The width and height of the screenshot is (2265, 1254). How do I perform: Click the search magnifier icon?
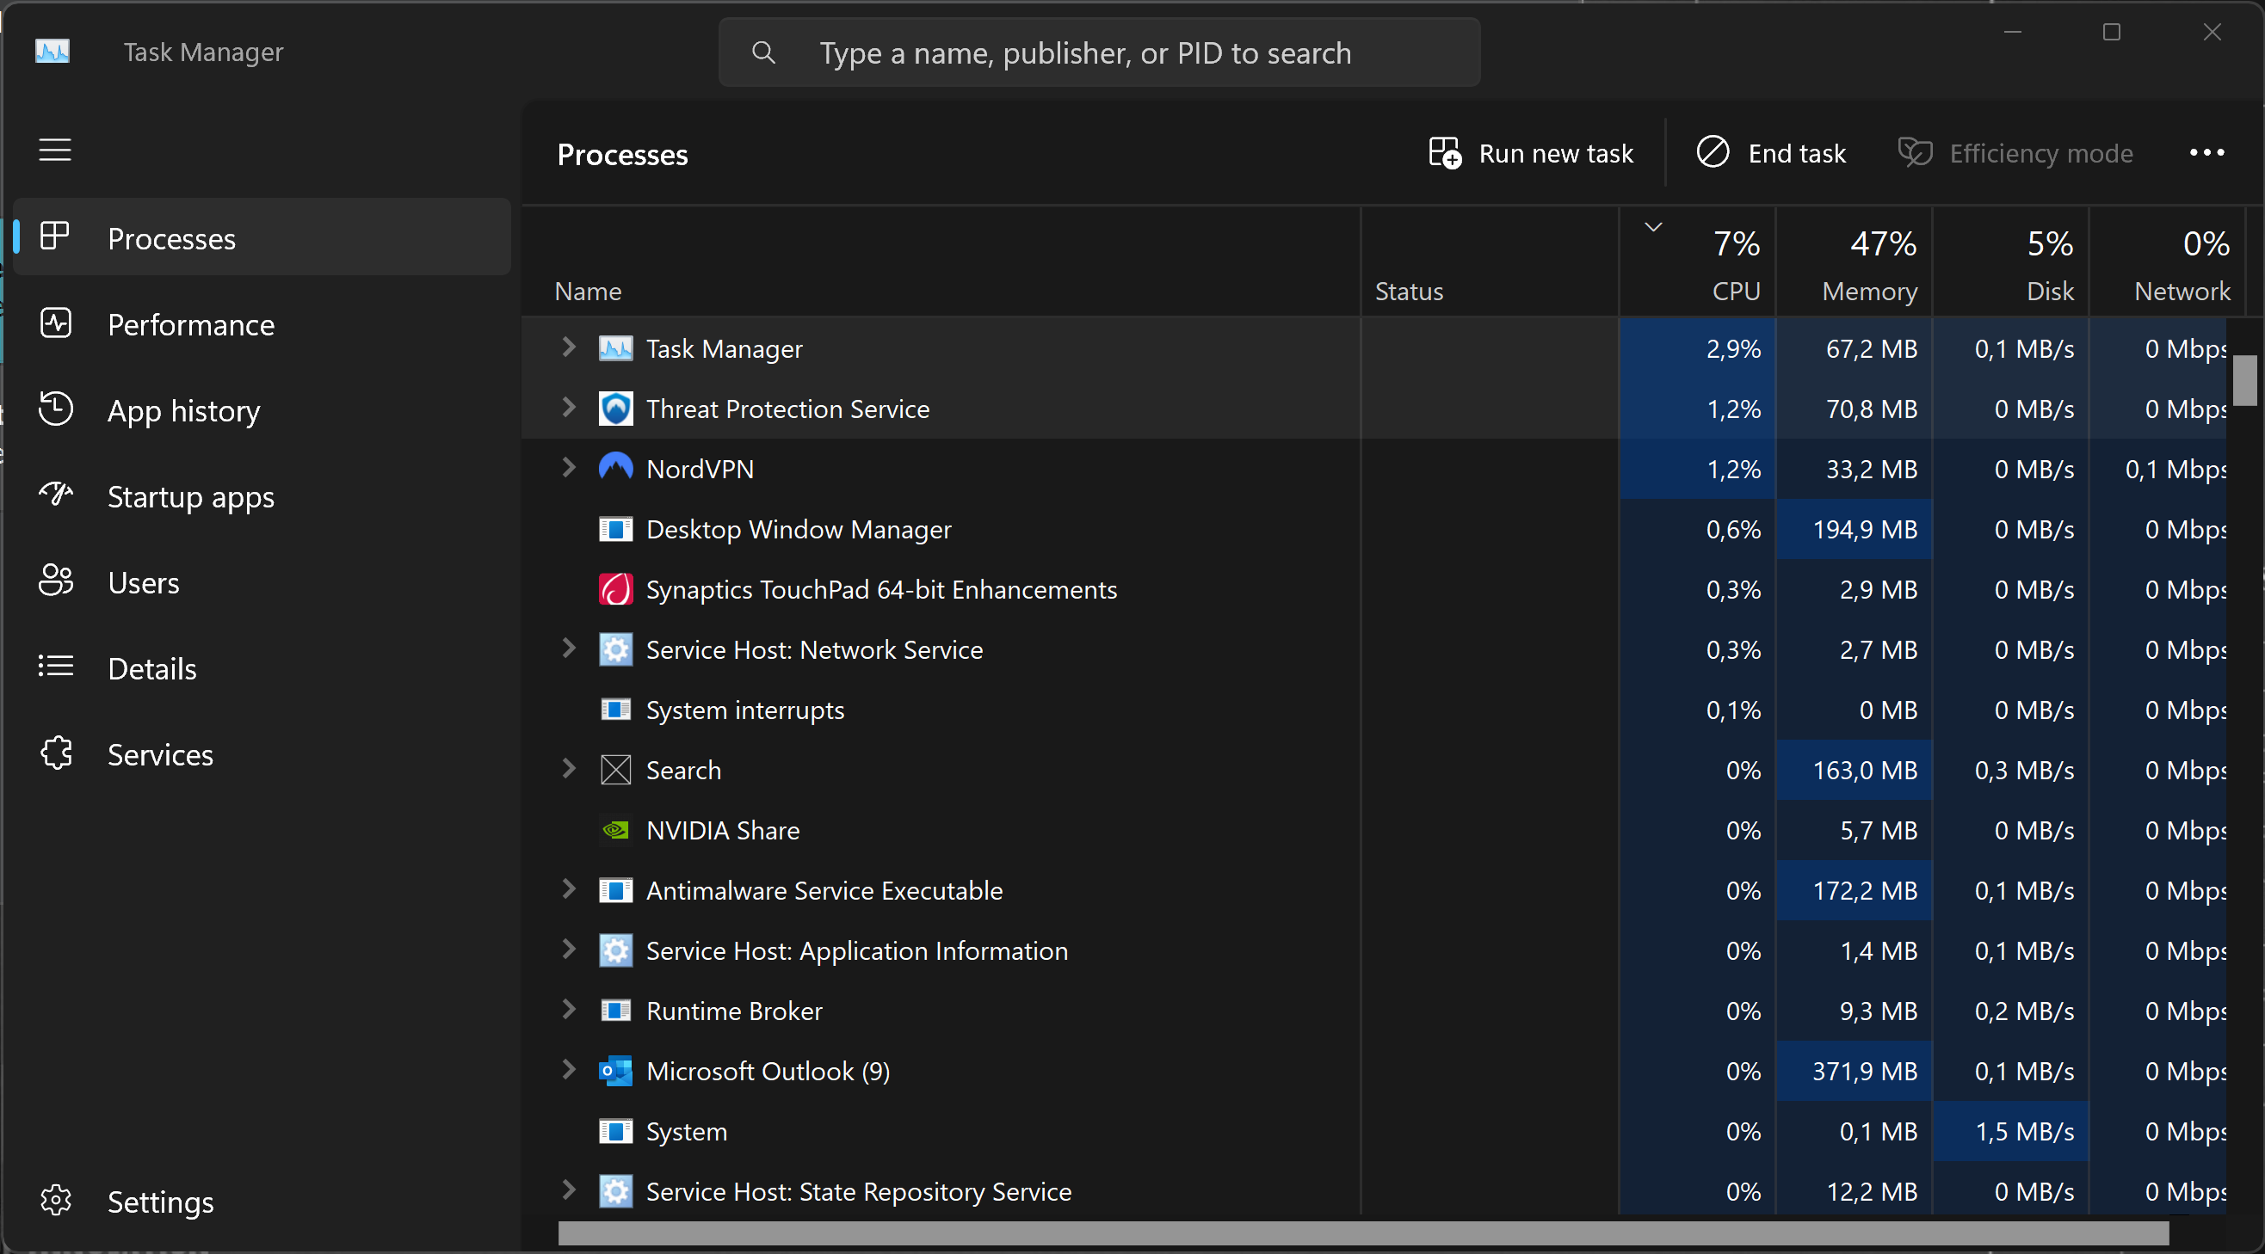[x=762, y=52]
